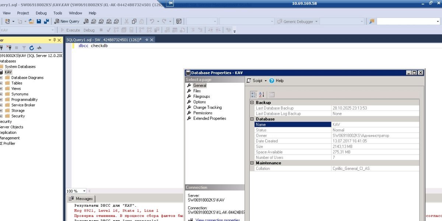Image resolution: width=442 pixels, height=221 pixels.
Task: Collapse the Maintenance property section
Action: (252, 163)
